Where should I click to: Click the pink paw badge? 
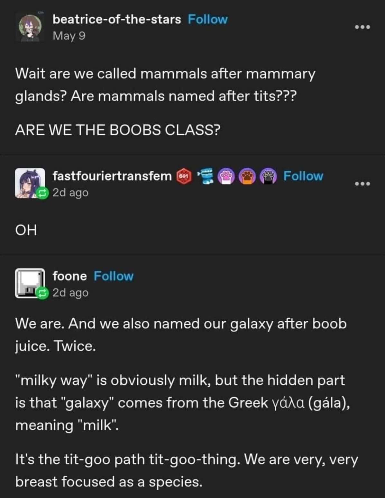pyautogui.click(x=226, y=176)
